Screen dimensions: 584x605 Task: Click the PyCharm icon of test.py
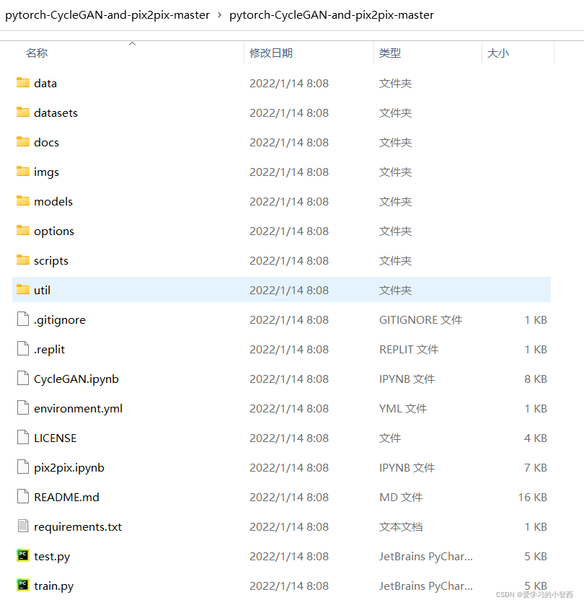[x=23, y=556]
